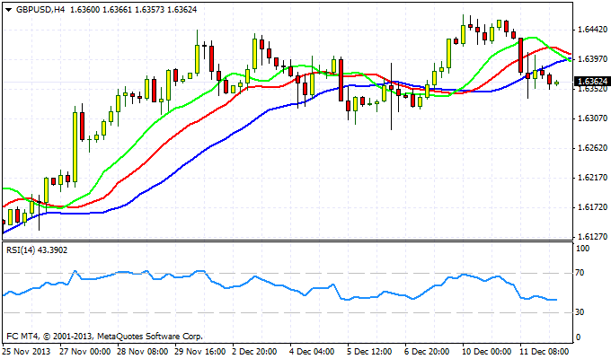Click the 1.63070 price axis label

[593, 118]
